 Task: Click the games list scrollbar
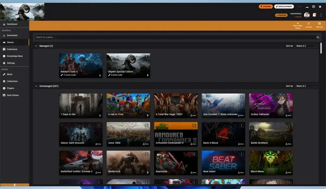coord(321,48)
